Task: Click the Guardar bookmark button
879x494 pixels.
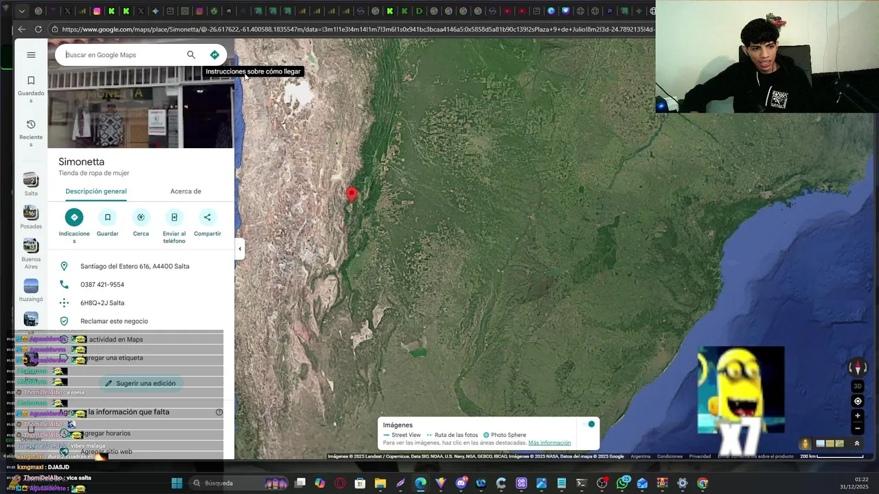Action: [107, 217]
